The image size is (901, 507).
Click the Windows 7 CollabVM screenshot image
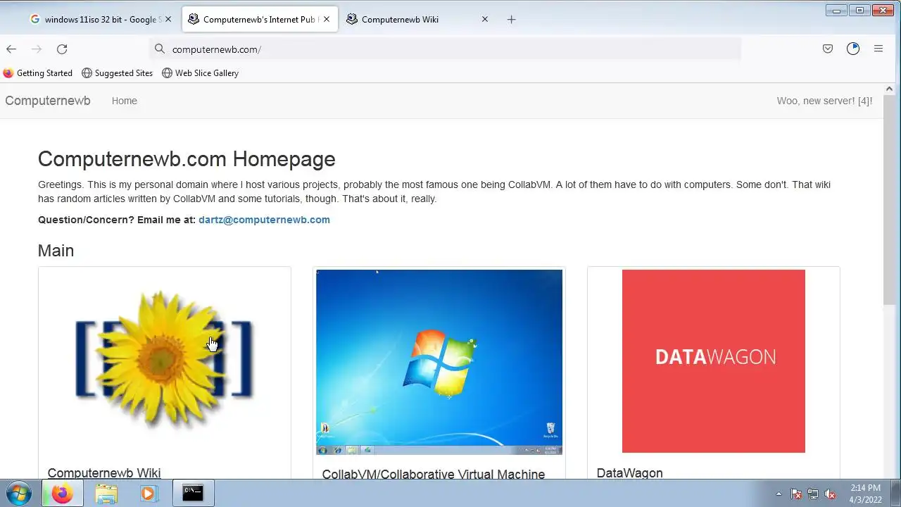click(x=439, y=362)
